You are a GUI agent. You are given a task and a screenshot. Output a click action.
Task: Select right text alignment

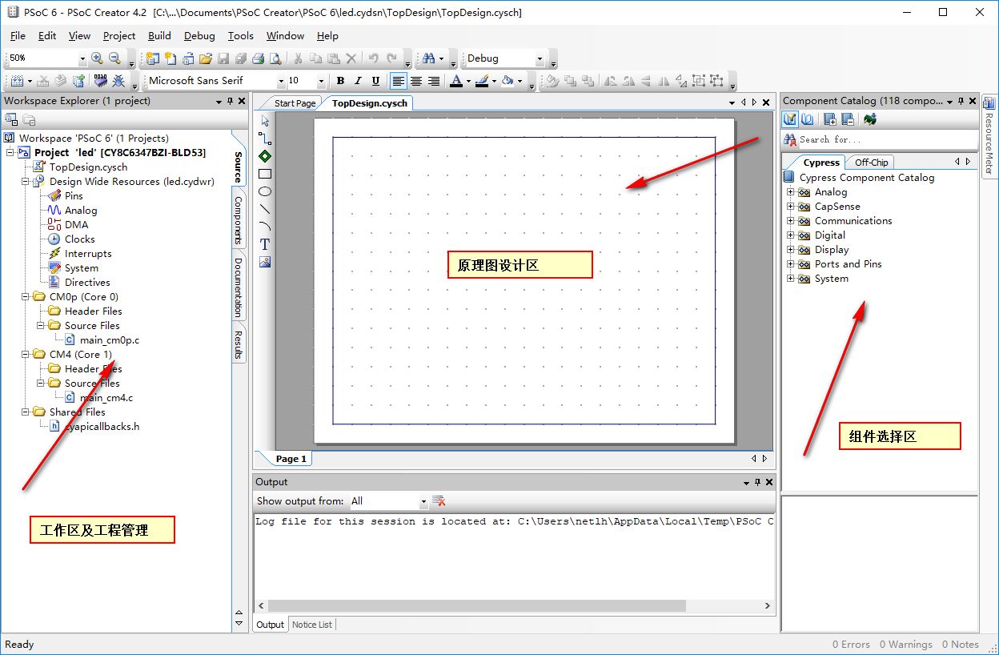[433, 81]
